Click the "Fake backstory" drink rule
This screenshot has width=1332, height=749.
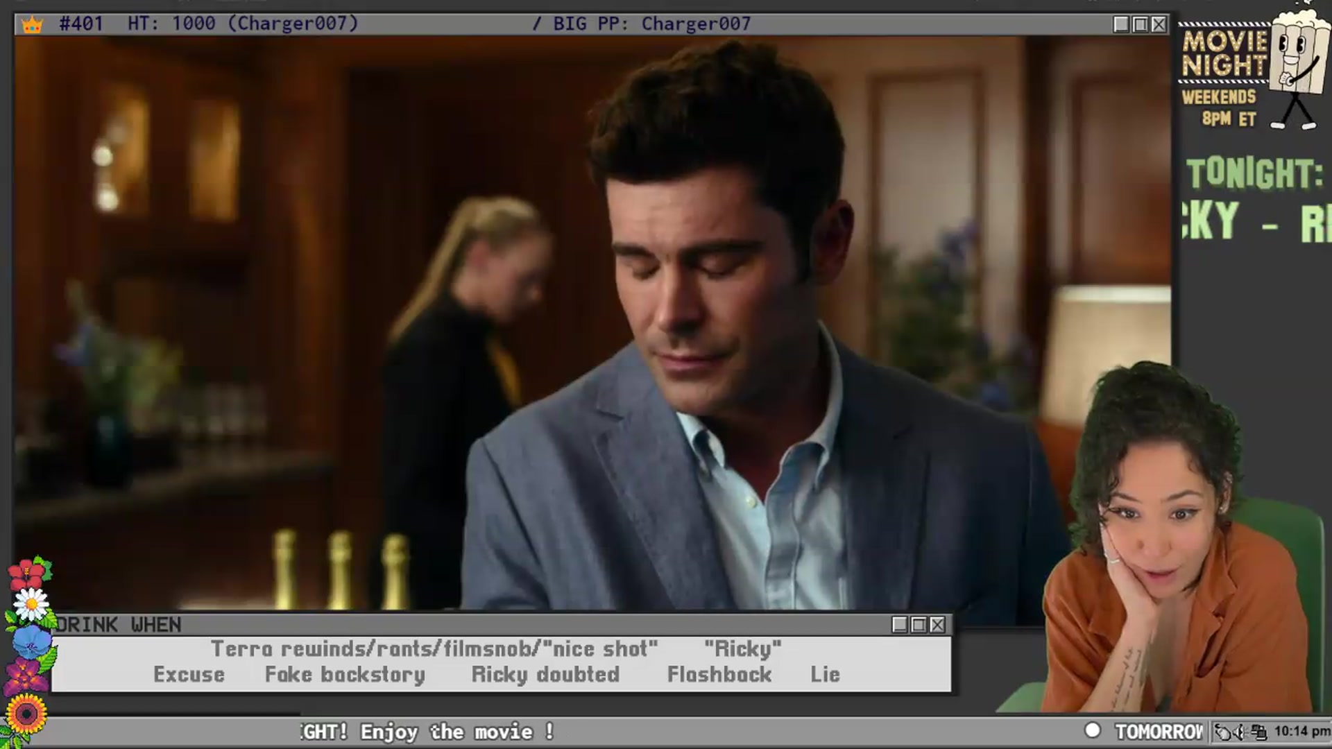pos(345,675)
